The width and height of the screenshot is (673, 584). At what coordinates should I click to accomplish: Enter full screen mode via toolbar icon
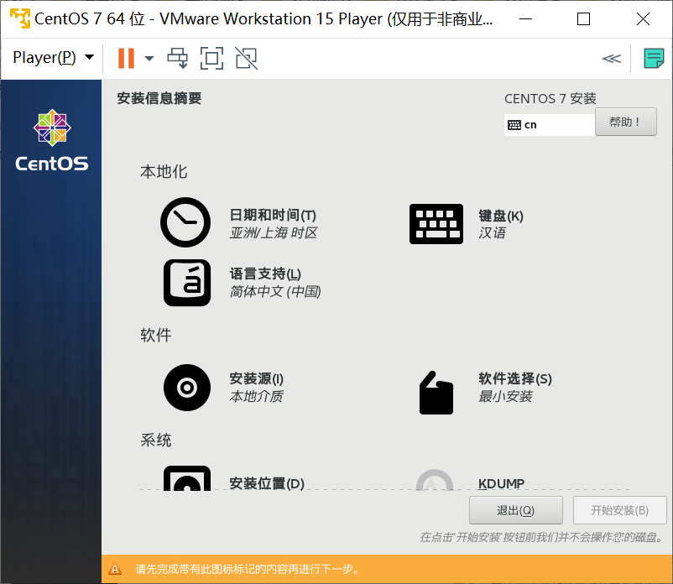(212, 58)
